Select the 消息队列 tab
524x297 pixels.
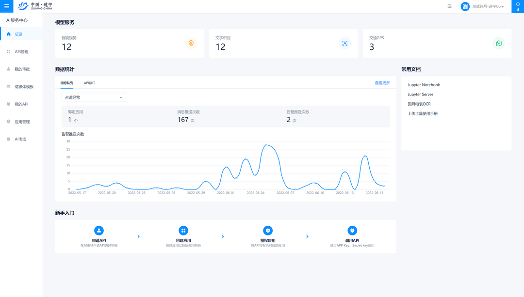click(67, 83)
